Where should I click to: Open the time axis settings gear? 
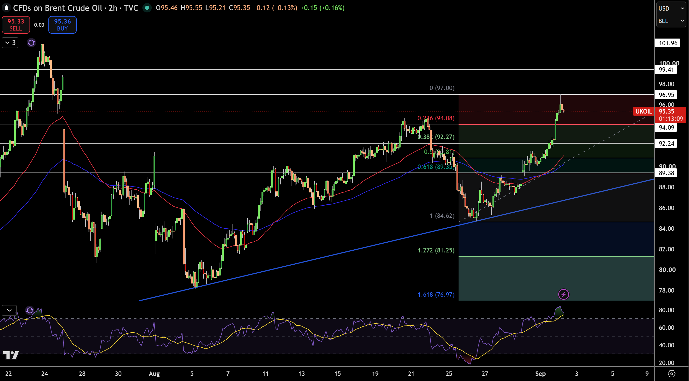point(671,373)
